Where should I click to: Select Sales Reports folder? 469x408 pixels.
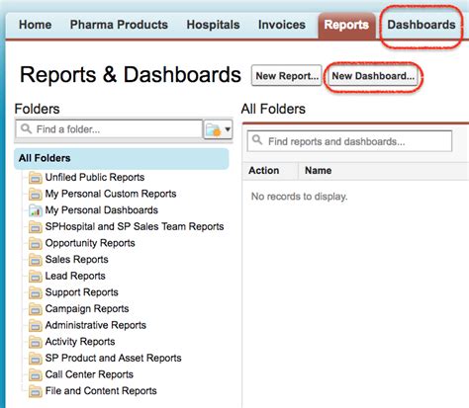[76, 260]
